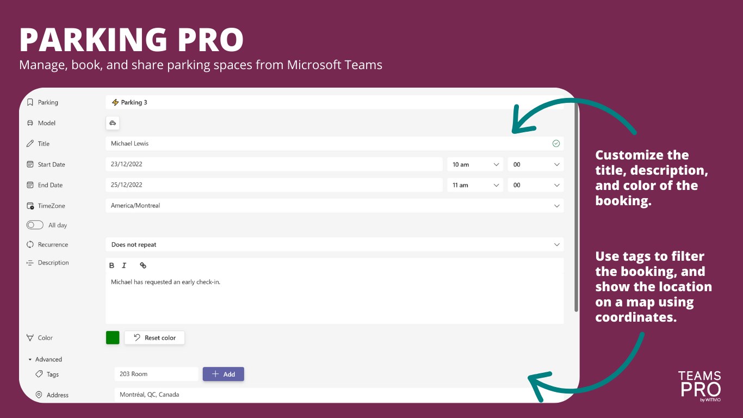Open the end hour 11 am dropdown
743x418 pixels.
click(x=476, y=185)
